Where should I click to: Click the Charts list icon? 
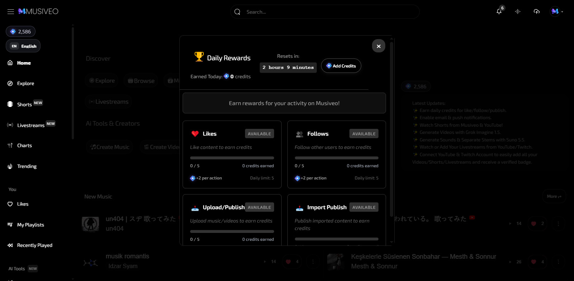(x=10, y=145)
